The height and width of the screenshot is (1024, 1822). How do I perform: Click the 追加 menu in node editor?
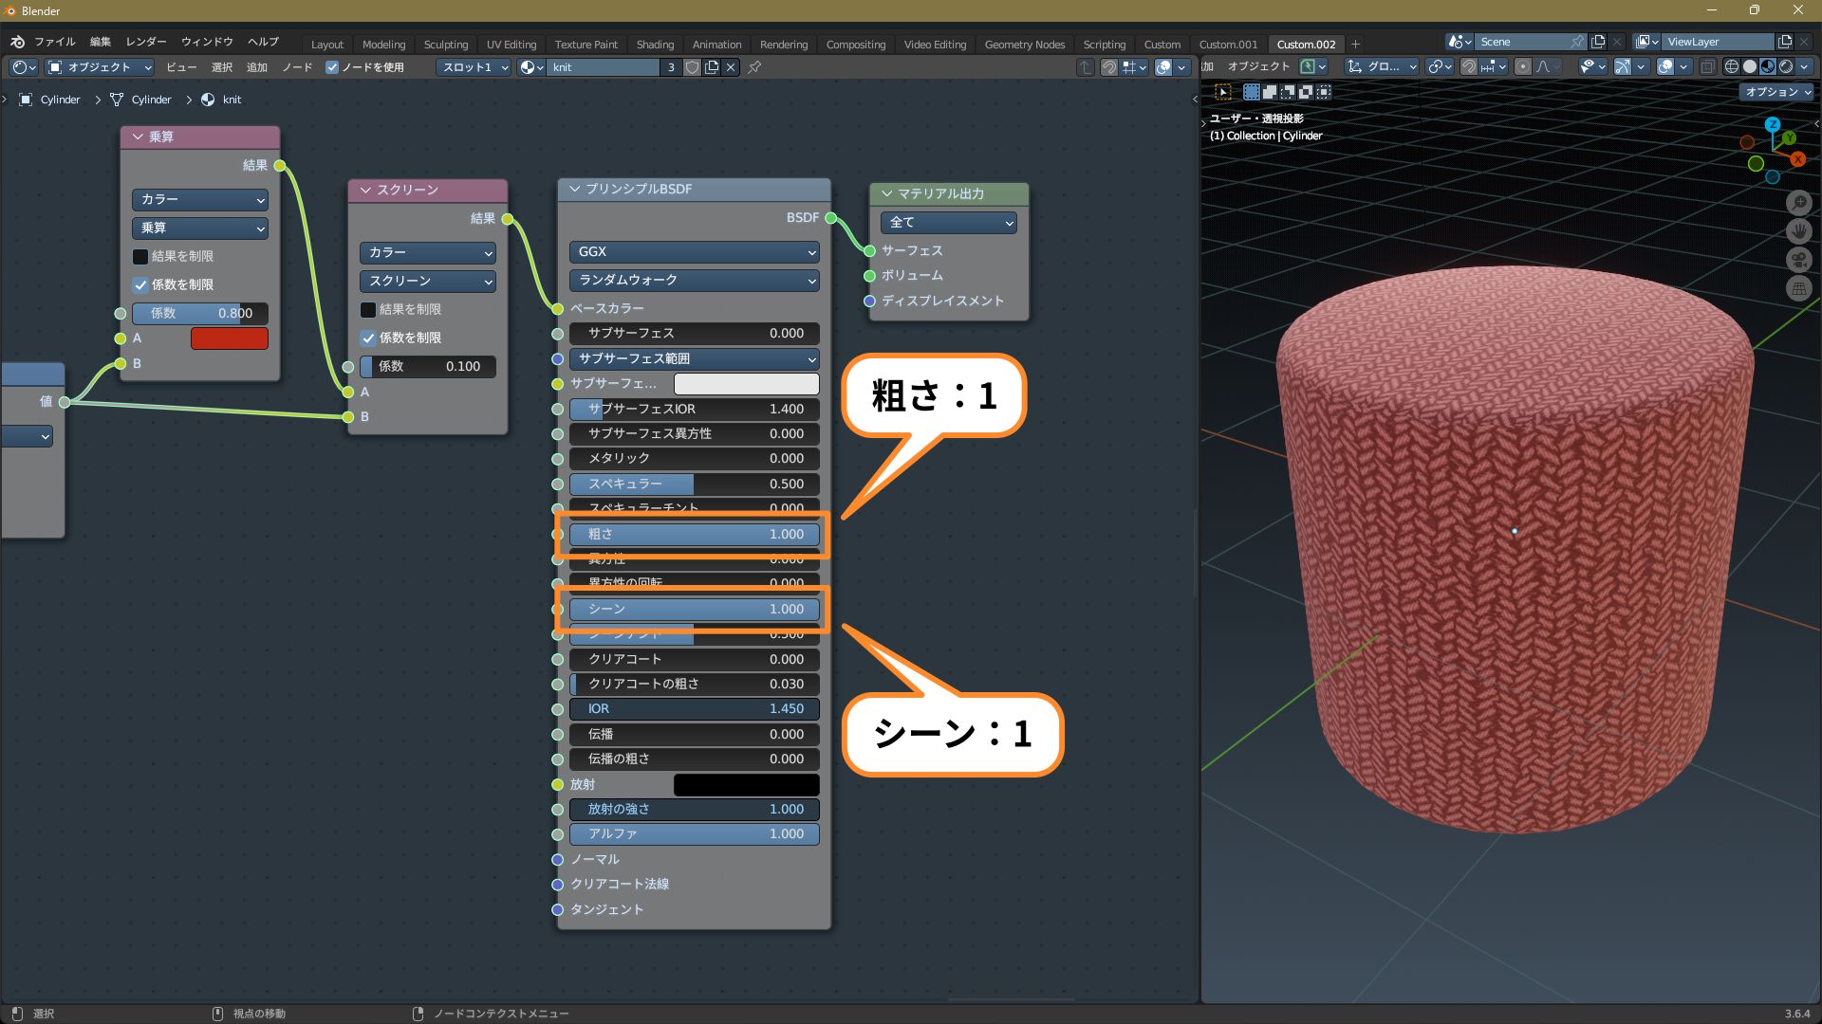coord(257,67)
